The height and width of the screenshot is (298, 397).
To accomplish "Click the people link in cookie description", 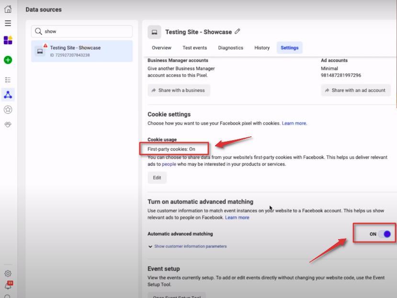I will (x=169, y=164).
